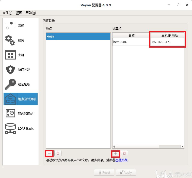This screenshot has height=178, width=192.
Task: Delete the selected location with trash icon
Action: coord(58,153)
